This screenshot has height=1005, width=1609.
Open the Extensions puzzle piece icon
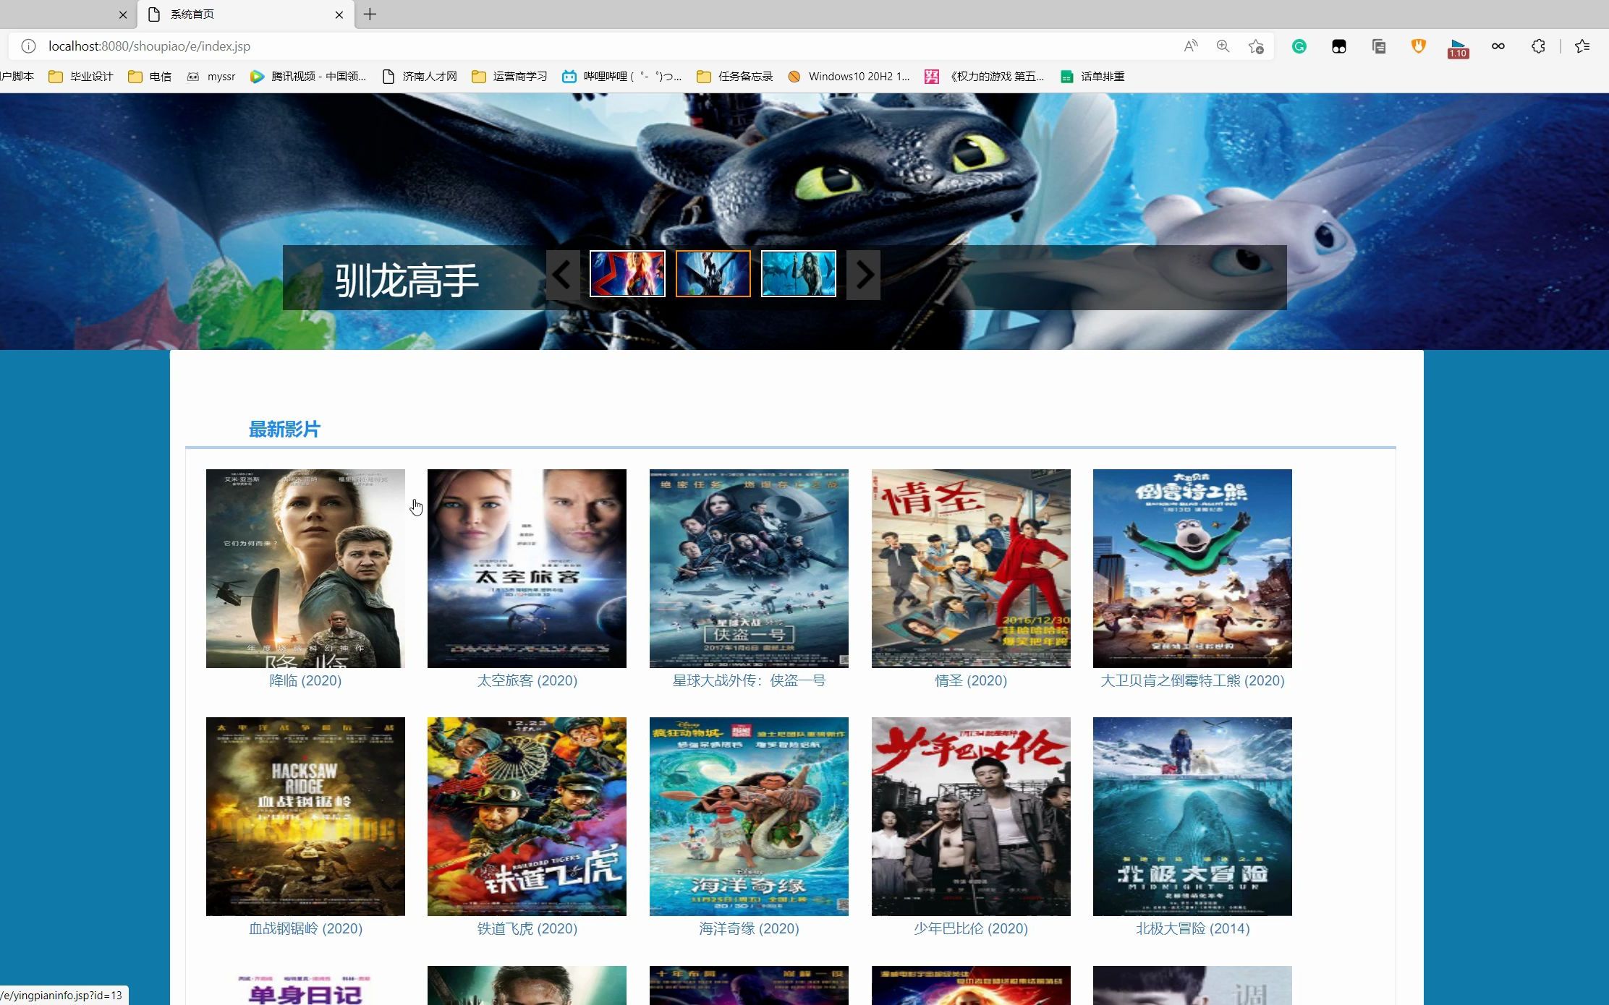[1538, 46]
